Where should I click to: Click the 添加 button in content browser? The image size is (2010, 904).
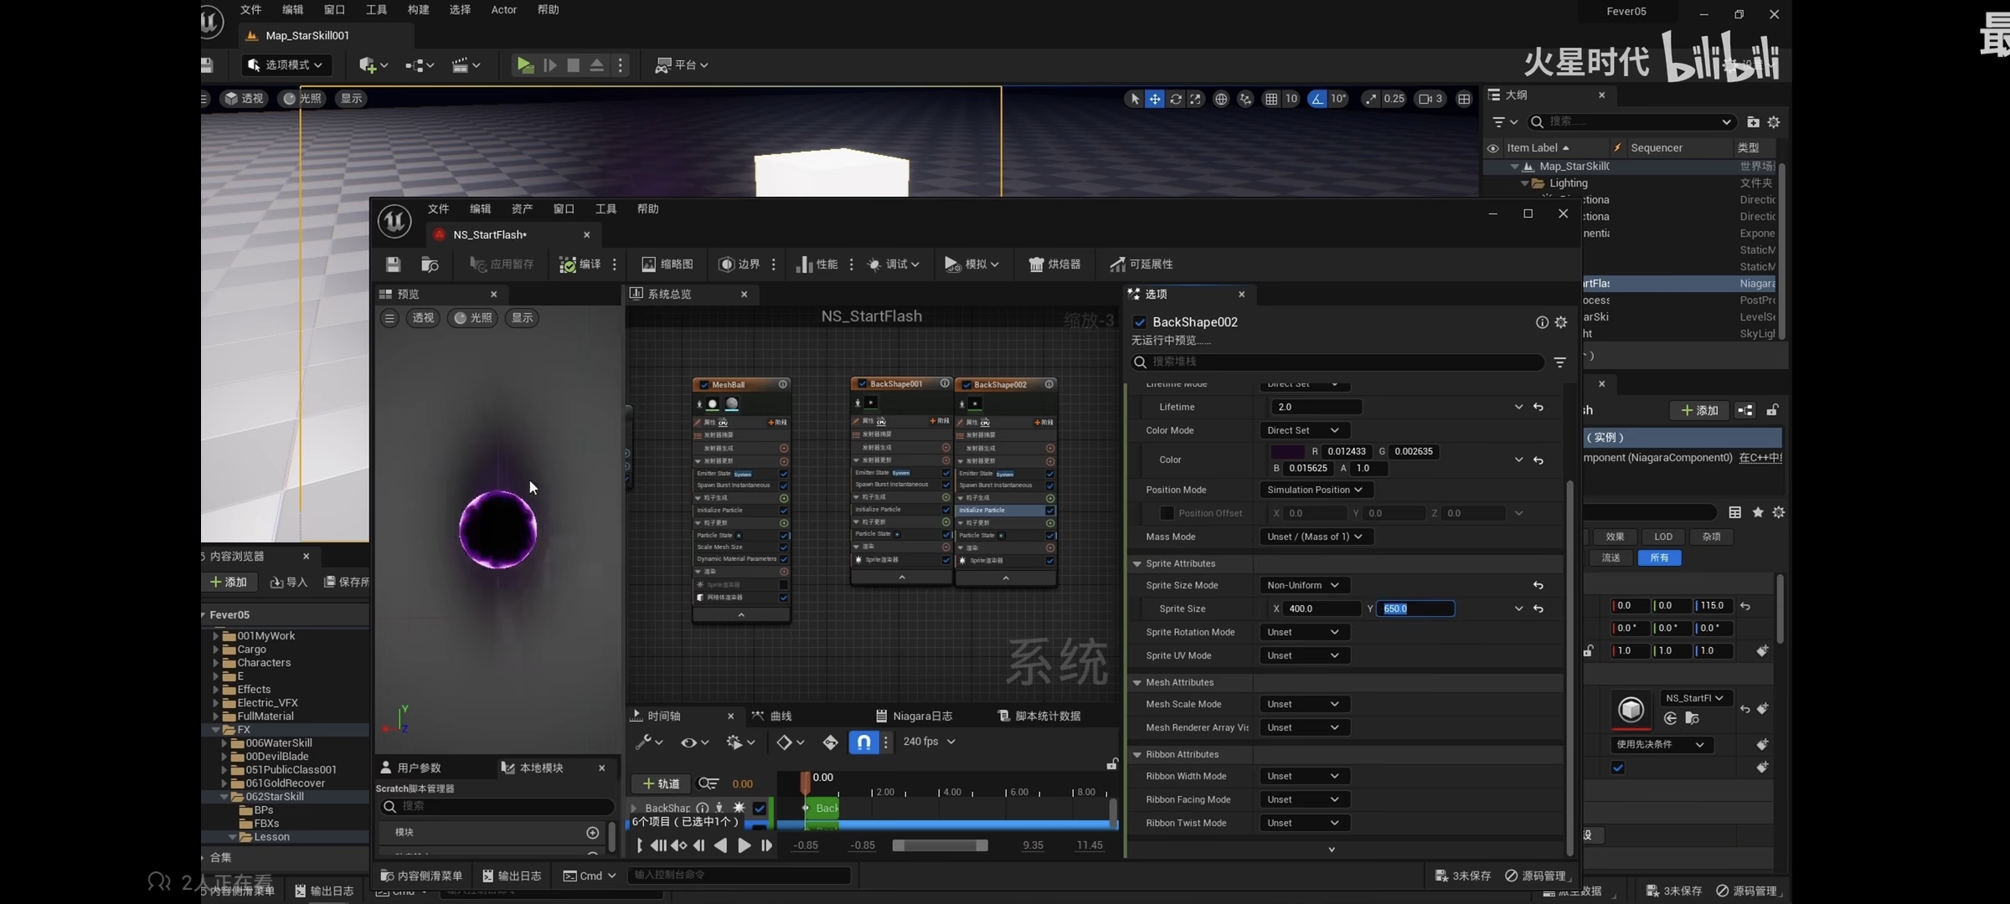coord(229,582)
